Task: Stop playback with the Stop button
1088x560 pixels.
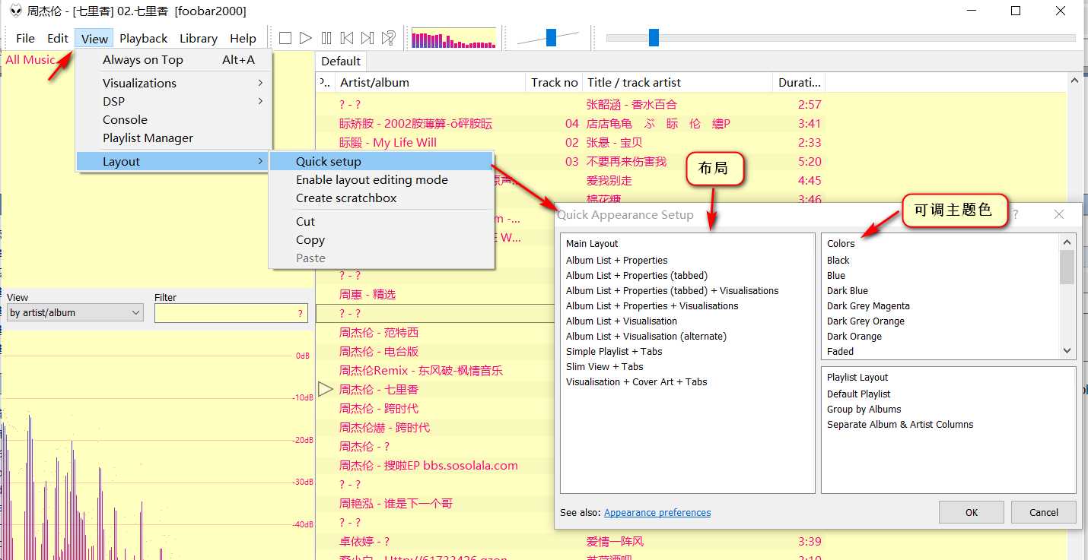Action: (285, 38)
